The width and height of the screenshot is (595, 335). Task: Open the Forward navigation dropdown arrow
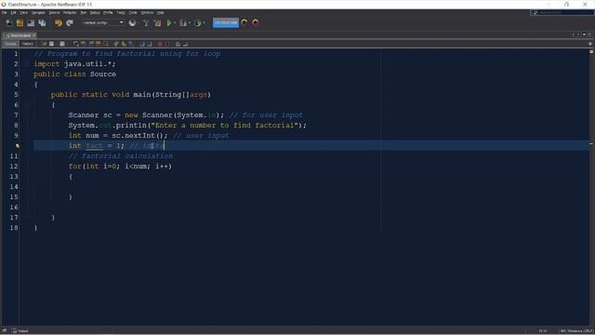tap(67, 44)
